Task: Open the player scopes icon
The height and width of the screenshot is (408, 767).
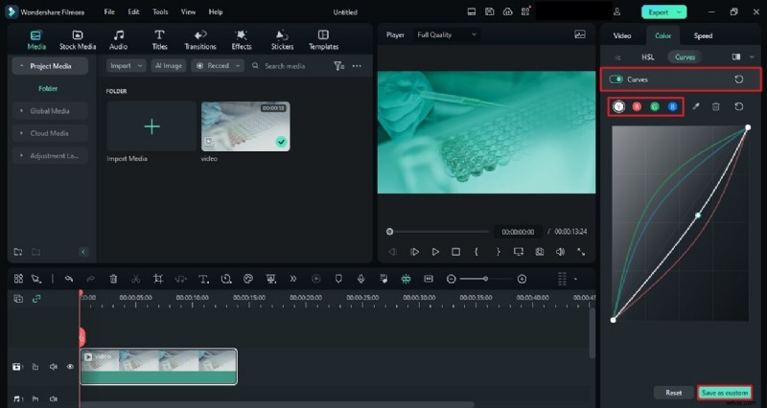Action: (580, 34)
